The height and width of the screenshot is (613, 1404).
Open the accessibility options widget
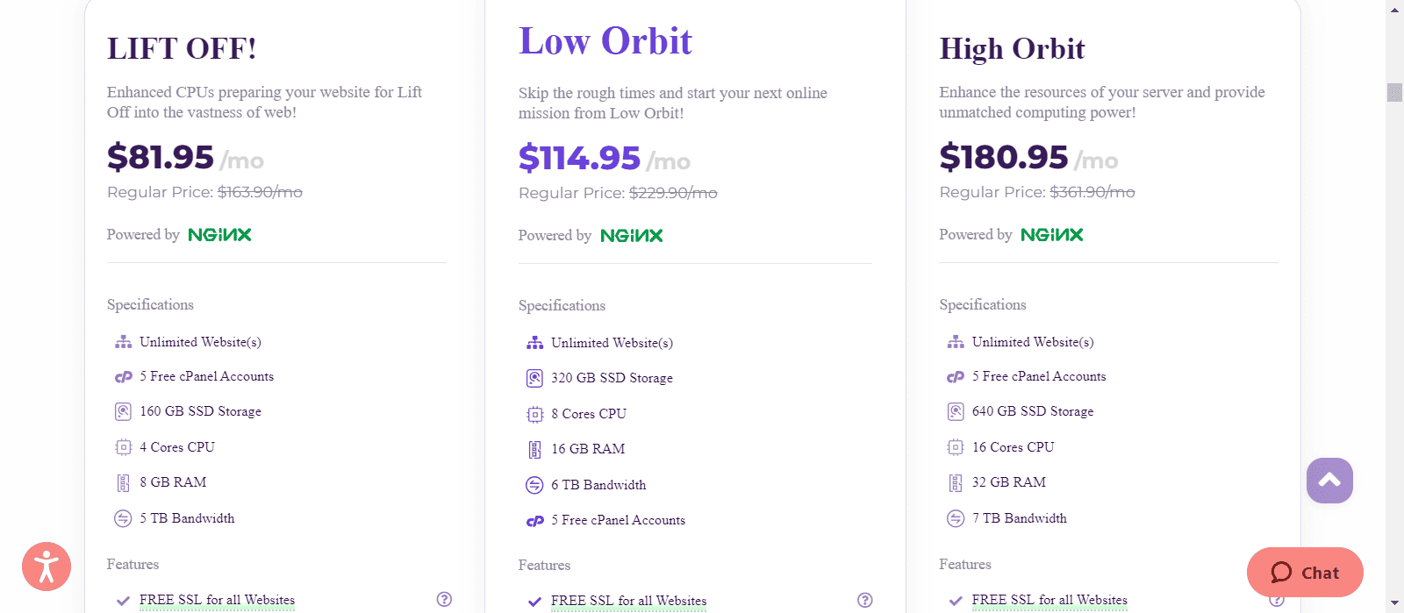tap(47, 567)
